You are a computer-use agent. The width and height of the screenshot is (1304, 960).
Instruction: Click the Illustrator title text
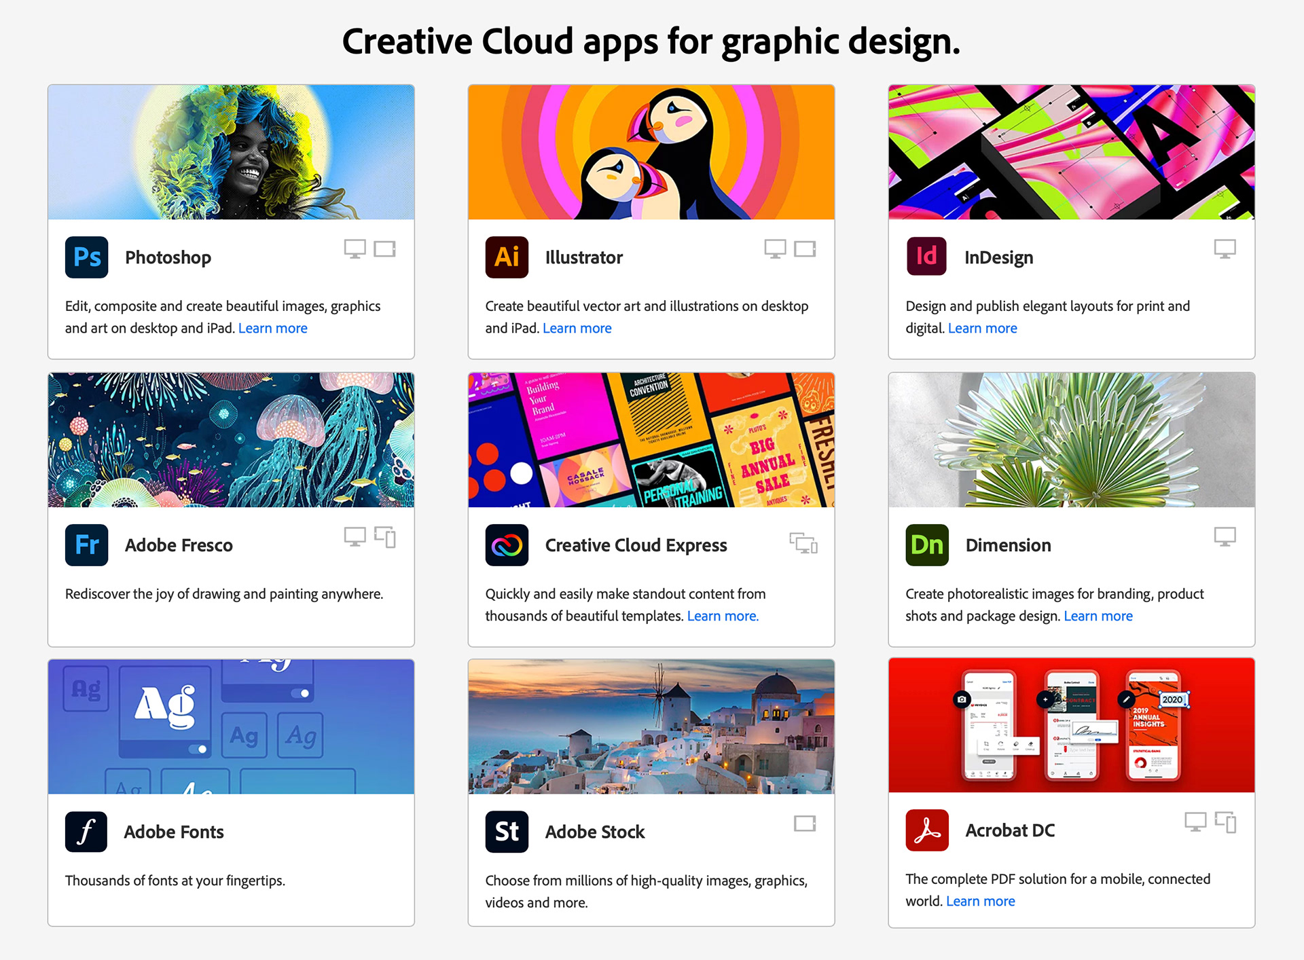(x=584, y=258)
